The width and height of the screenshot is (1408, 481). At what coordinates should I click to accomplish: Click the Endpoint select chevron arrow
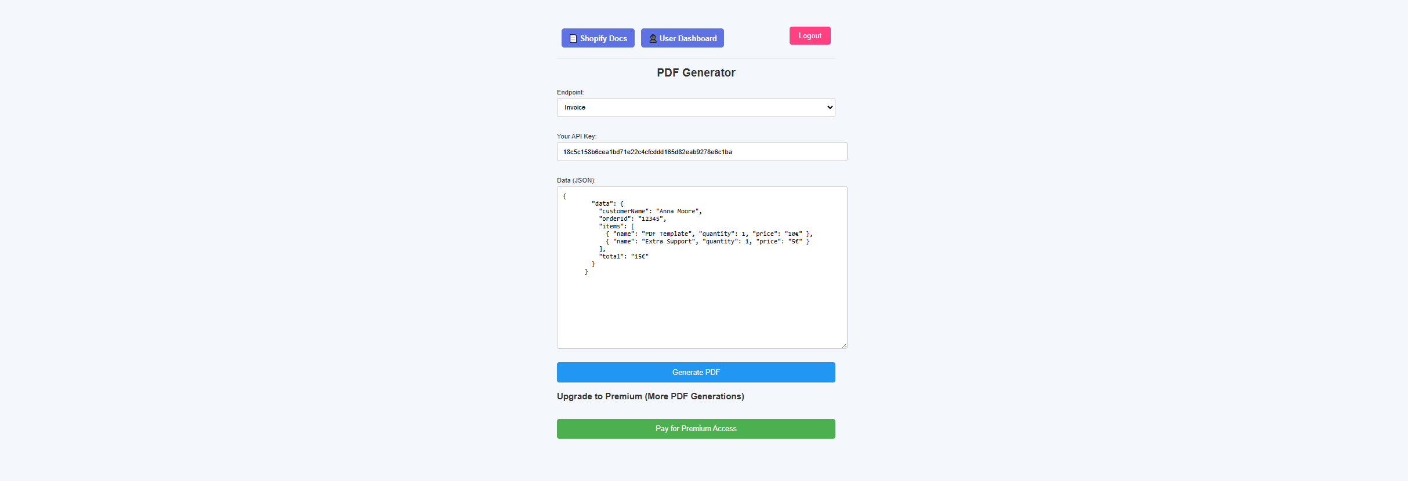point(830,107)
